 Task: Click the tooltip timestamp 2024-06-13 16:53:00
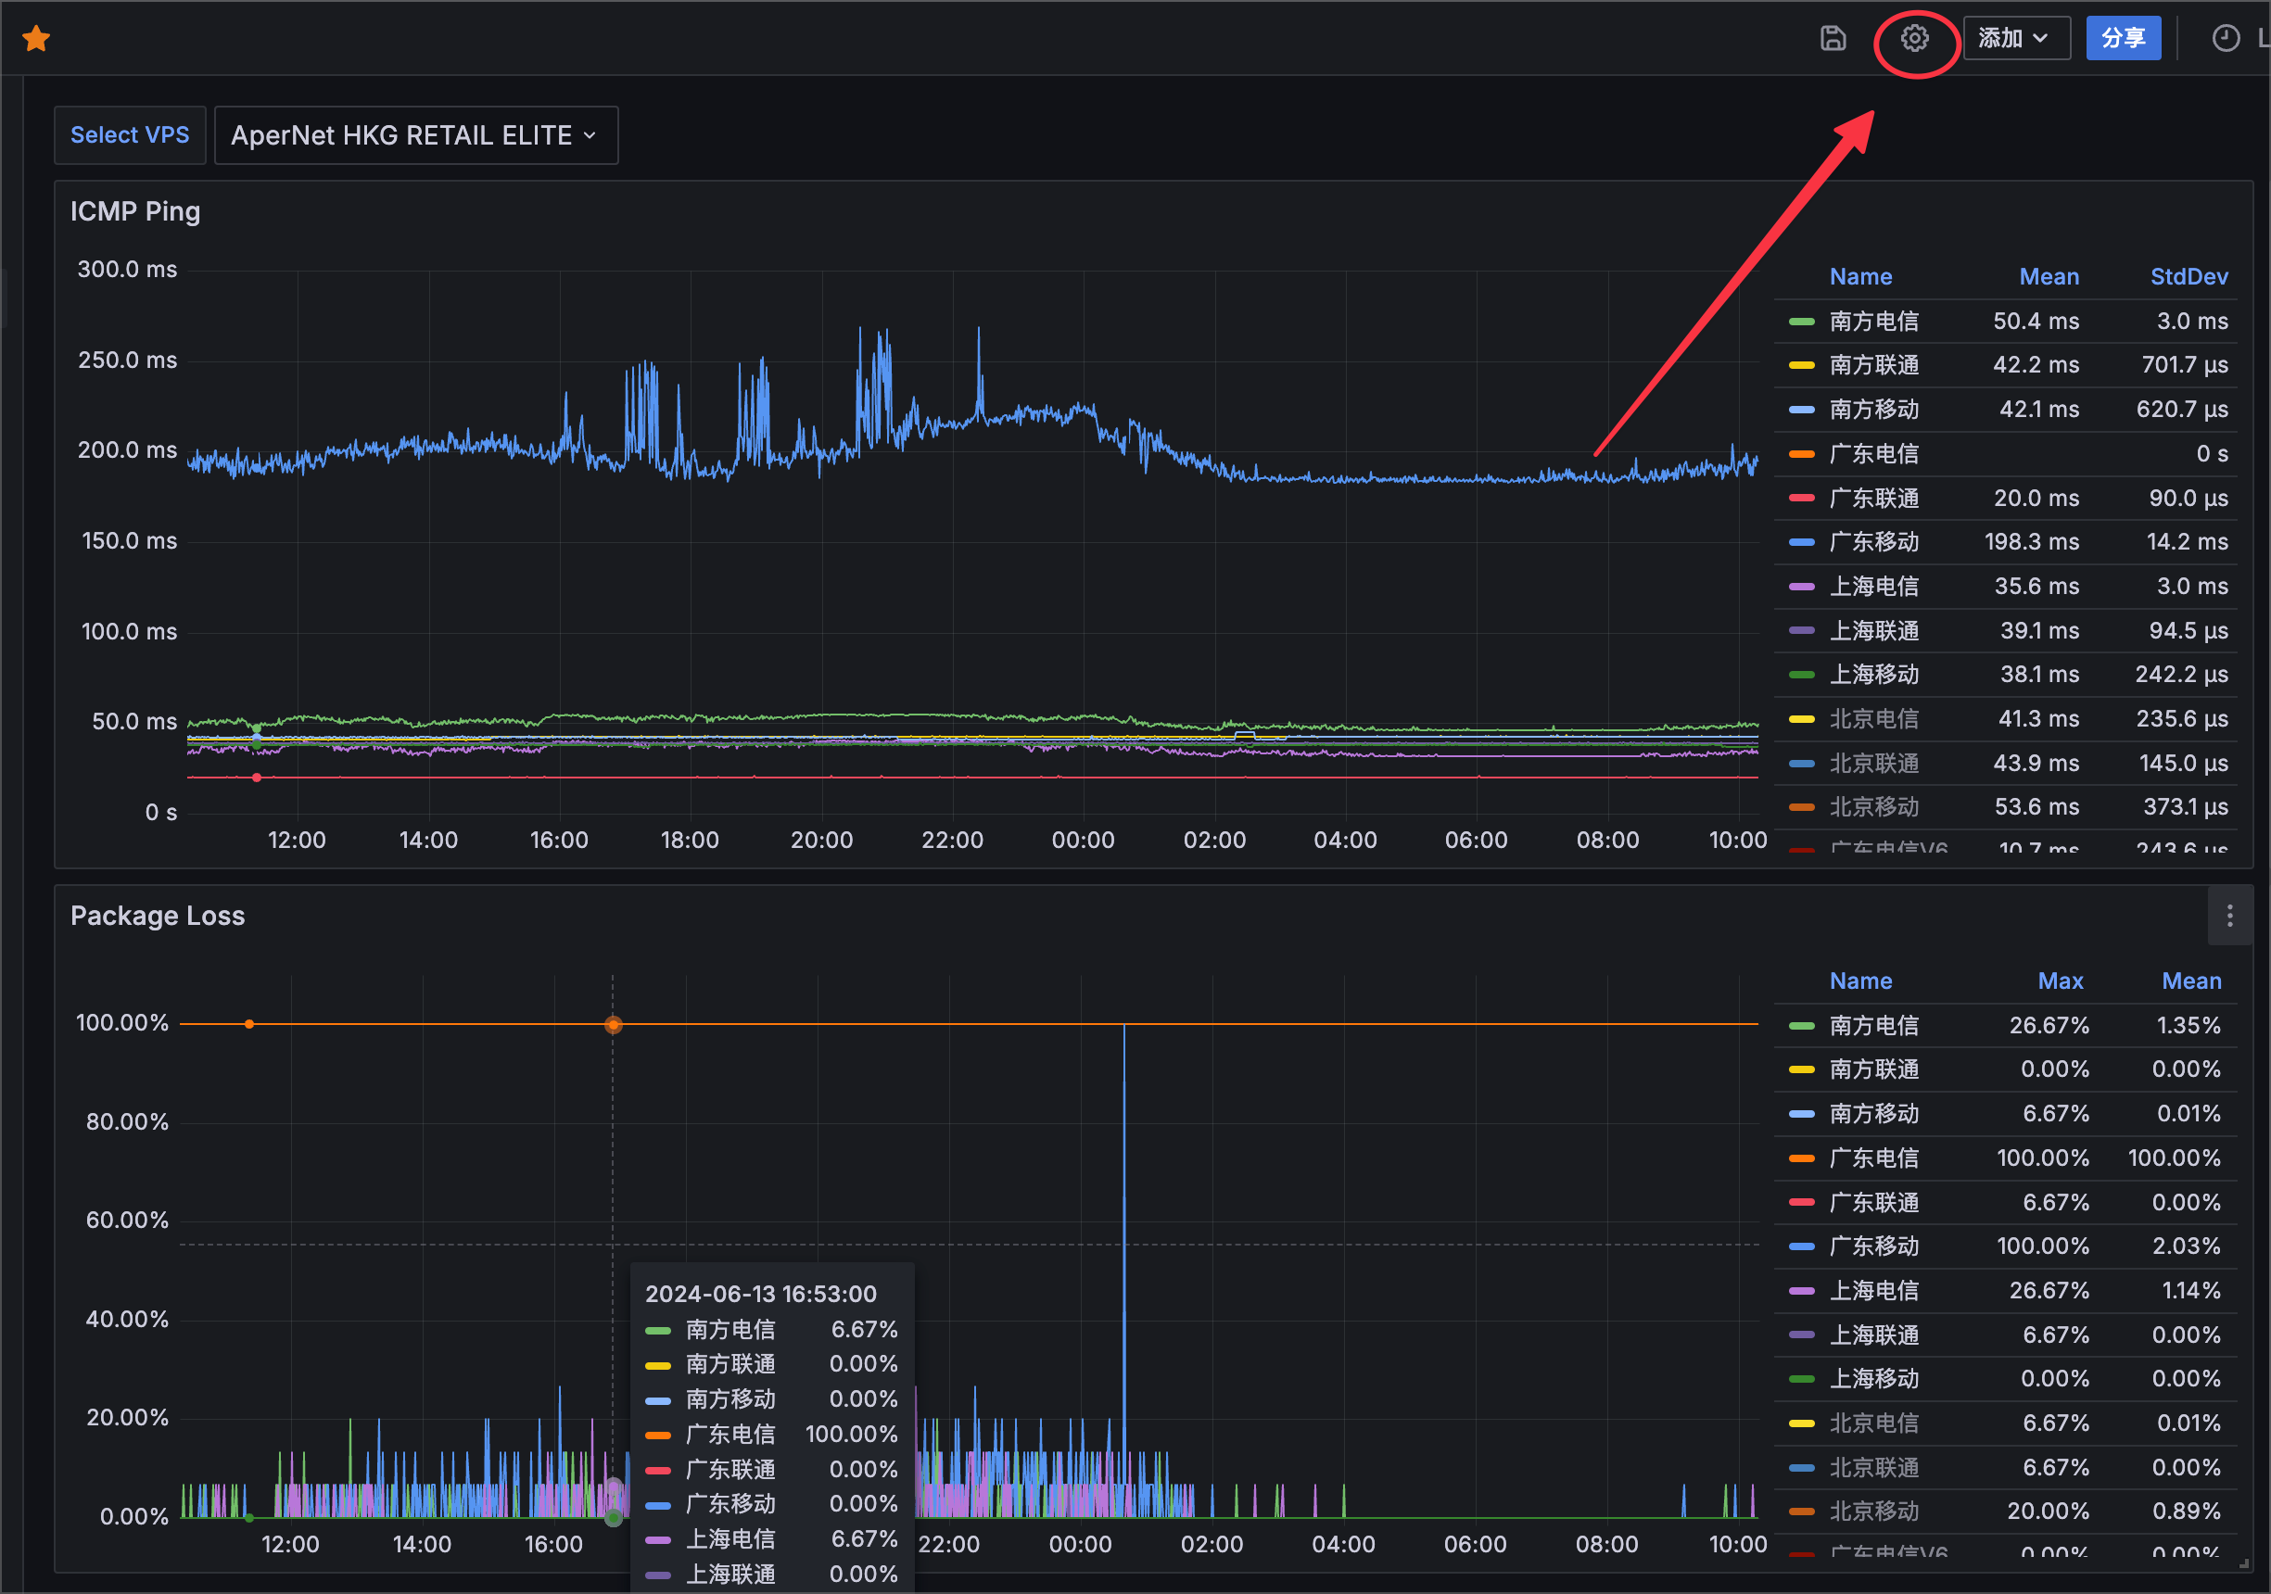[761, 1295]
